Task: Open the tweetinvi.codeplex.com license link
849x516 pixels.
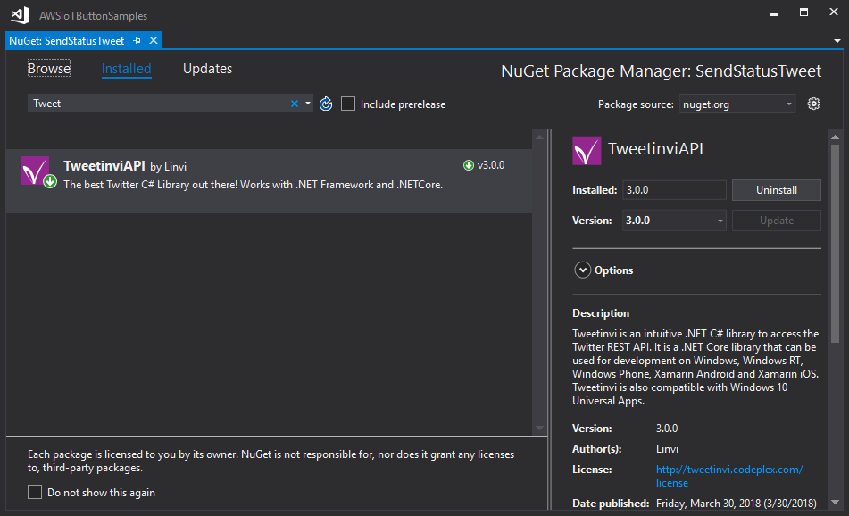Action: (729, 469)
